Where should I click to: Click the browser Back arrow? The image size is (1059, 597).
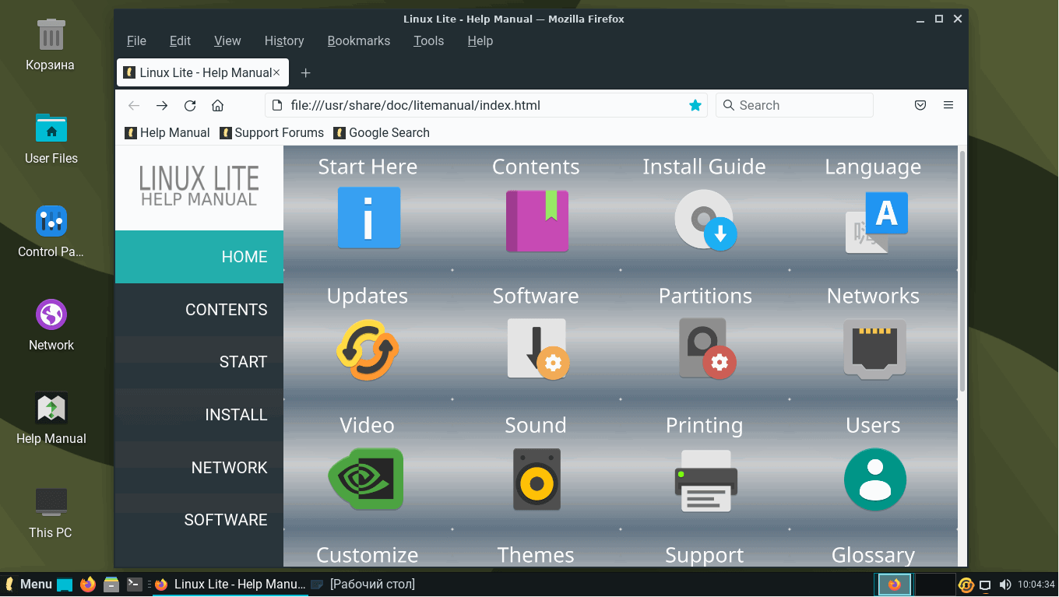134,105
